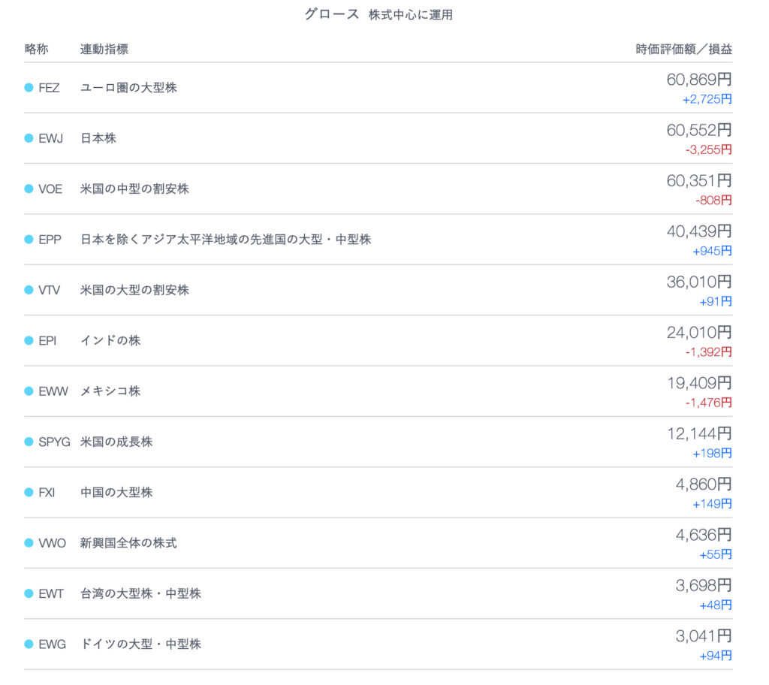Click the gain value +198円
This screenshot has width=769, height=685.
tap(713, 454)
